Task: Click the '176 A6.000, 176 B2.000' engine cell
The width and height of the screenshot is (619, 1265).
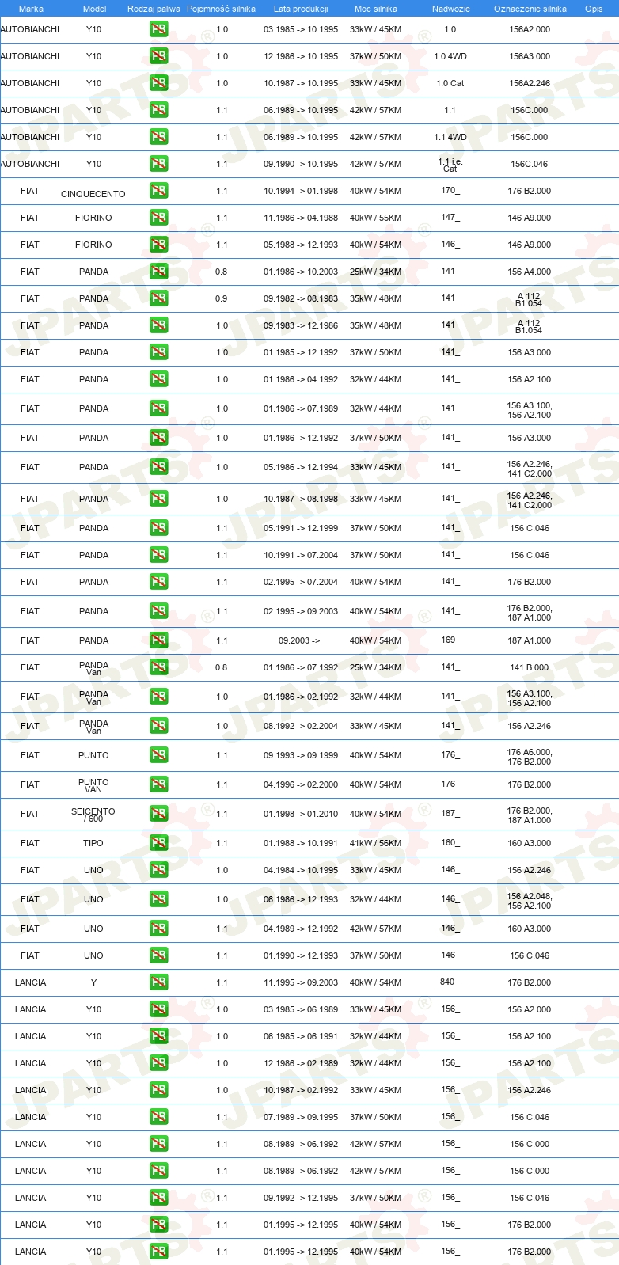Action: point(530,757)
